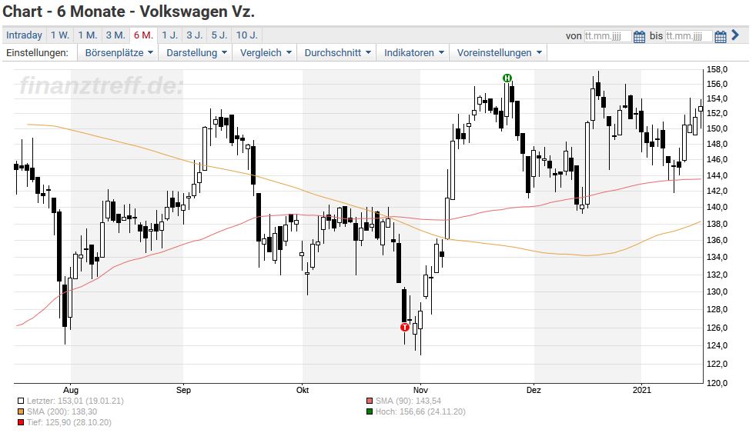This screenshot has width=756, height=433.
Task: Focus the 'von' start date field
Action: click(x=607, y=36)
